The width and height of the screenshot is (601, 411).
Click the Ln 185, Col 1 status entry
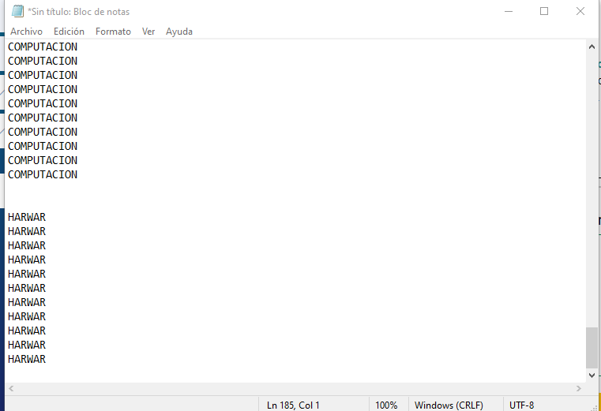click(x=293, y=405)
